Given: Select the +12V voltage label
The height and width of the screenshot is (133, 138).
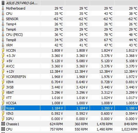Looking at the screenshot, I should click(x=10, y=71).
